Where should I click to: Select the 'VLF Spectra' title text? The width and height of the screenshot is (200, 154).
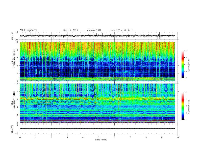[29, 30]
